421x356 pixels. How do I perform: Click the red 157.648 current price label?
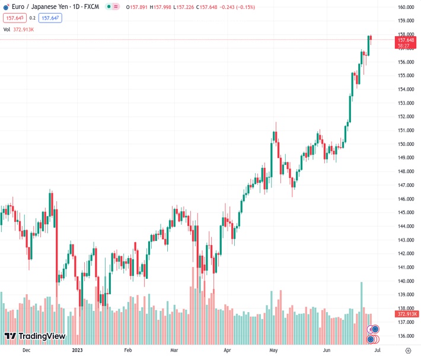pyautogui.click(x=406, y=40)
